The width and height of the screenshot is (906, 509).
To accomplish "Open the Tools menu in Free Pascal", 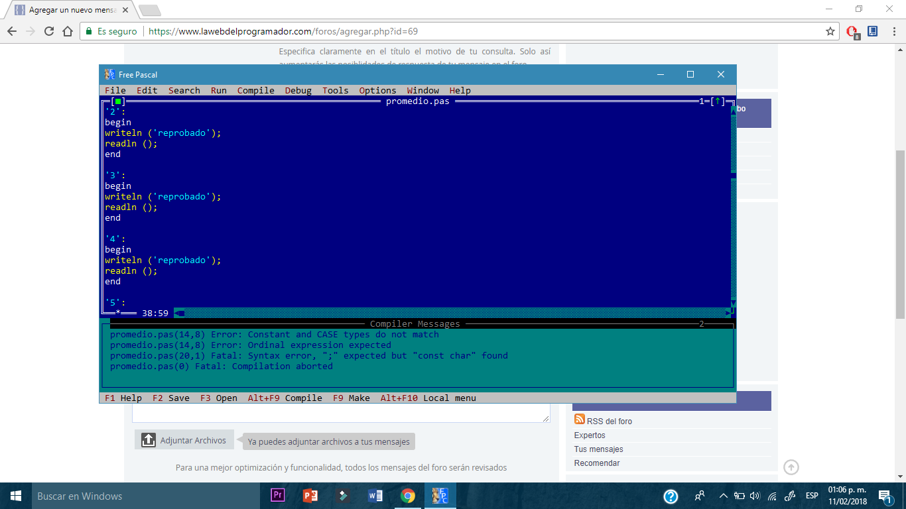I will pyautogui.click(x=336, y=91).
